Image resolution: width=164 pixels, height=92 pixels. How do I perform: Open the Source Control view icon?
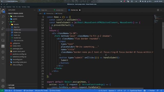coord(3,22)
